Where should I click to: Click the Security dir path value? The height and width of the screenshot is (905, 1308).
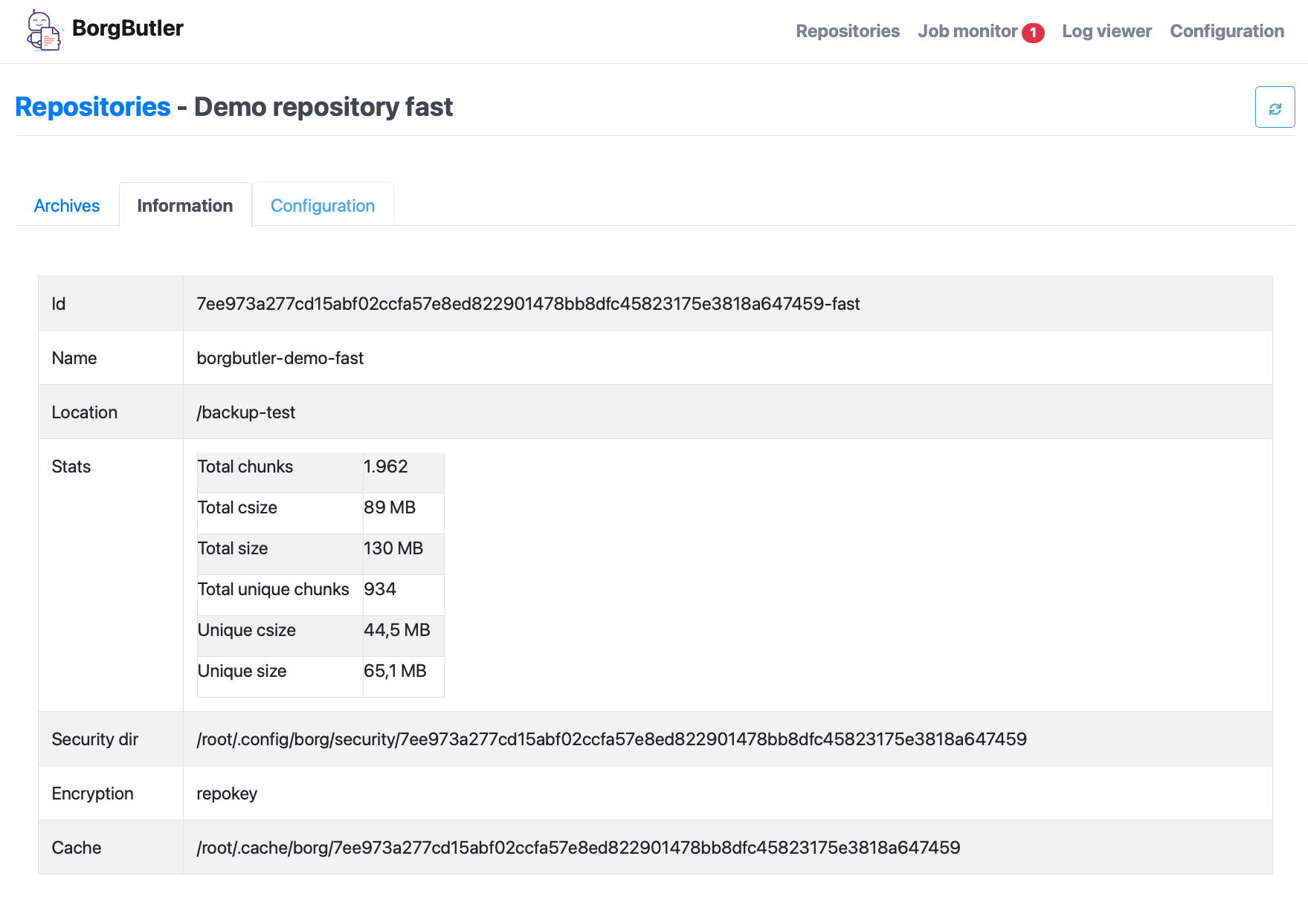point(611,739)
